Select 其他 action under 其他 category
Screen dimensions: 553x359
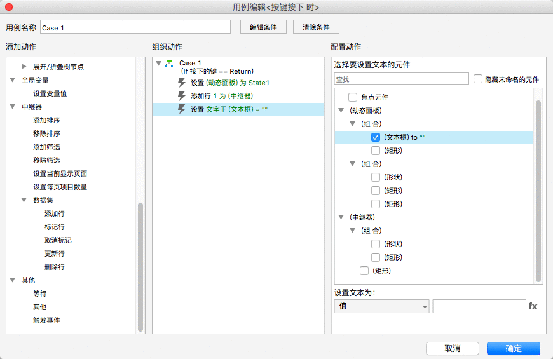tap(40, 307)
